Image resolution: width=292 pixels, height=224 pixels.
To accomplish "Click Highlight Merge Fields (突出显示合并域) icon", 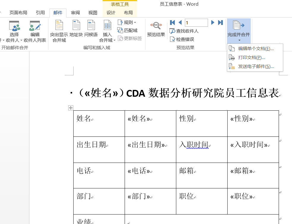I will [x=59, y=25].
